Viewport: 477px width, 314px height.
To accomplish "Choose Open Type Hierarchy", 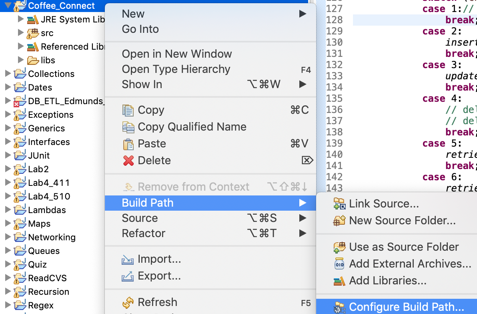I will (176, 69).
